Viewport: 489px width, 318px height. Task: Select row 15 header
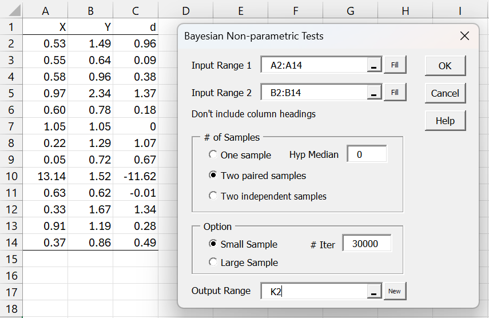pyautogui.click(x=11, y=259)
